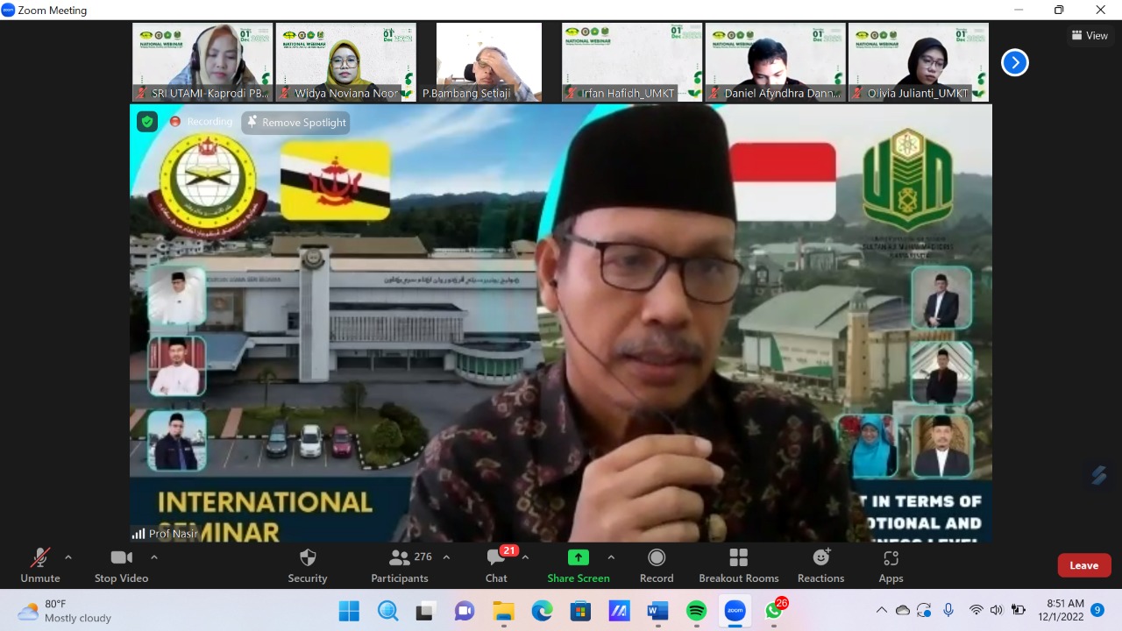The width and height of the screenshot is (1122, 631).
Task: Select Irfan Hafidh_UMKT participant thumbnail
Action: pos(632,62)
